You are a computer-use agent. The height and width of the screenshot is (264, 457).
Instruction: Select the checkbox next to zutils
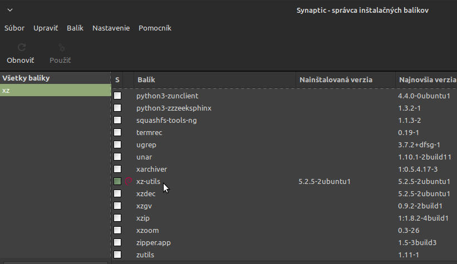point(117,255)
